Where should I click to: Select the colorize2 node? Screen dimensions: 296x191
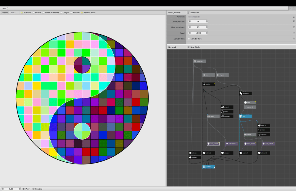click(209, 153)
